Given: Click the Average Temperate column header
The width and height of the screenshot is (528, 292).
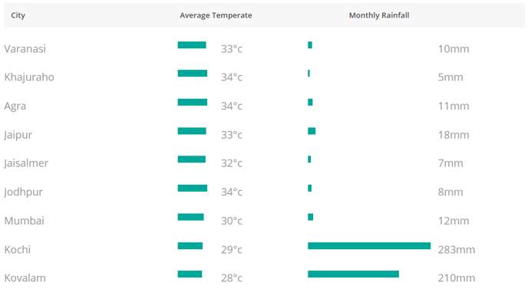Looking at the screenshot, I should tap(216, 15).
